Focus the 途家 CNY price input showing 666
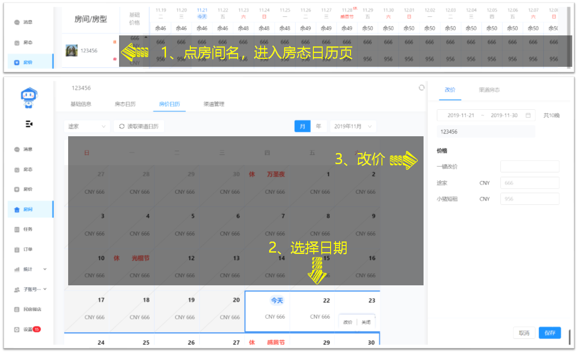Image resolution: width=578 pixels, height=353 pixels. [530, 183]
